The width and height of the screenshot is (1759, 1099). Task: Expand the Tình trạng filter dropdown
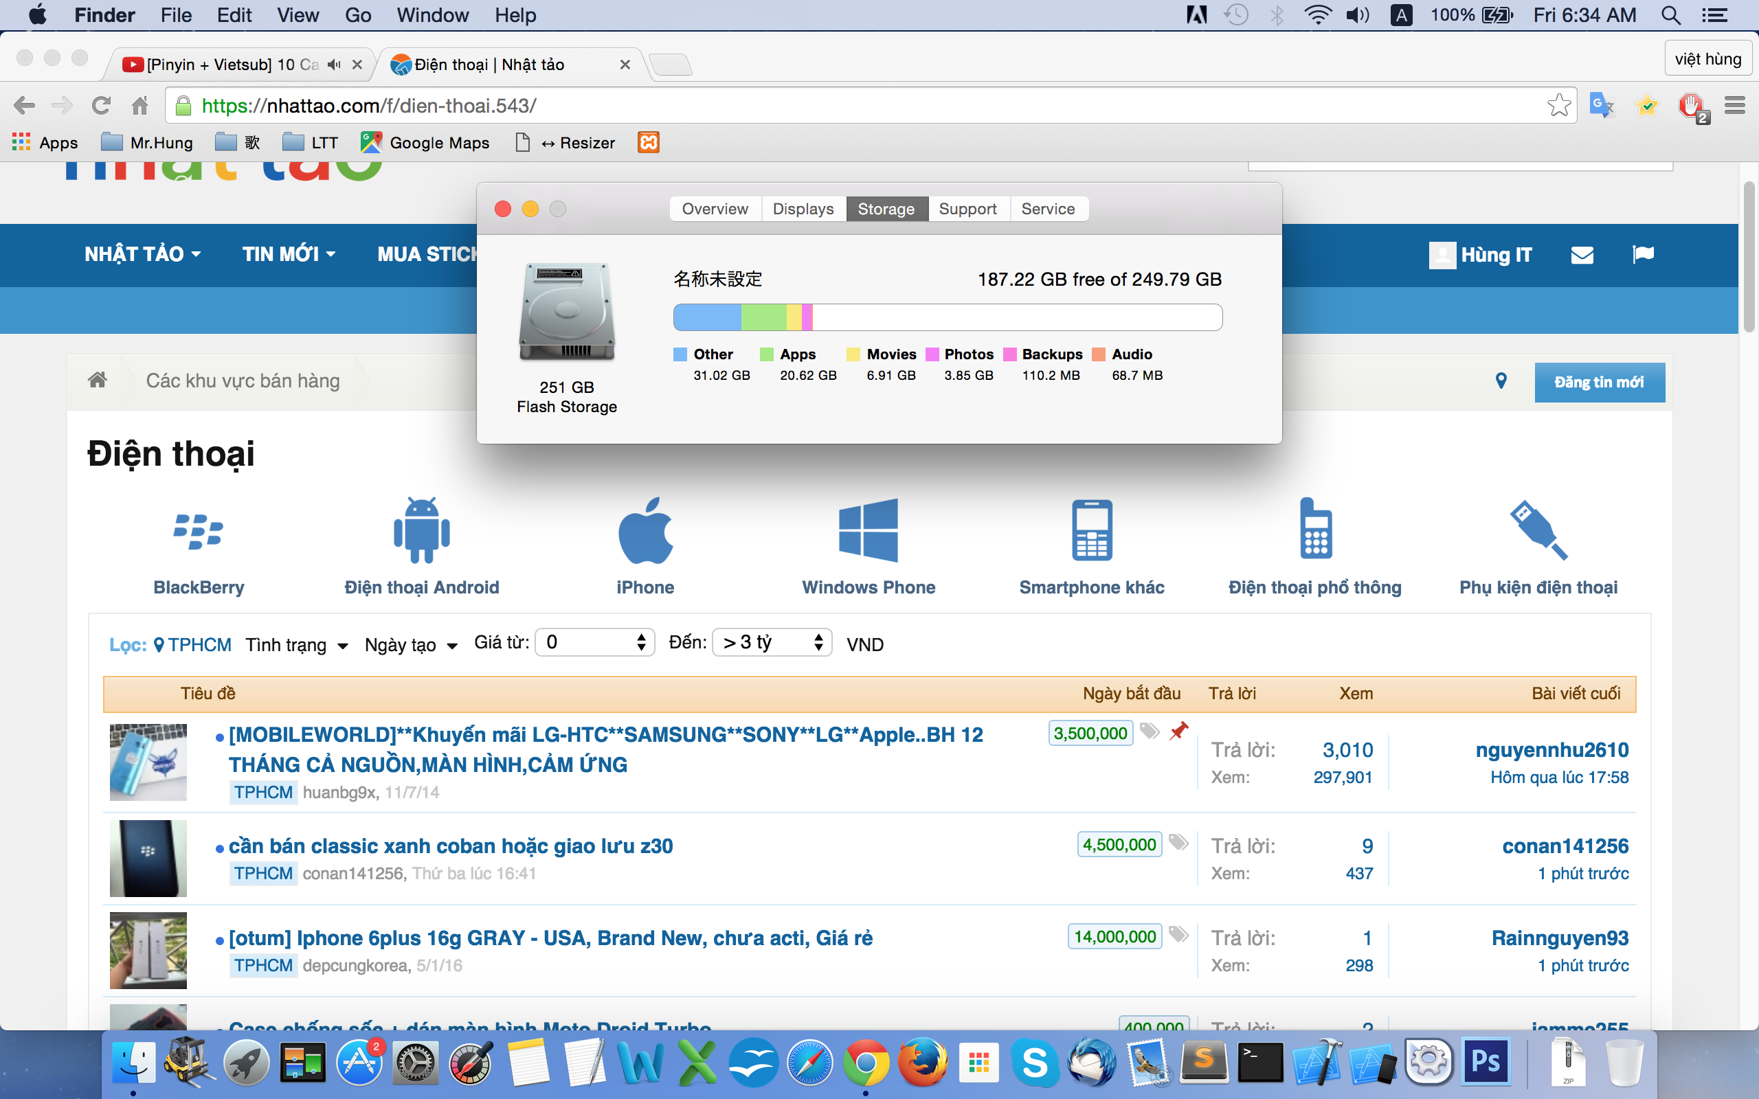click(x=297, y=645)
